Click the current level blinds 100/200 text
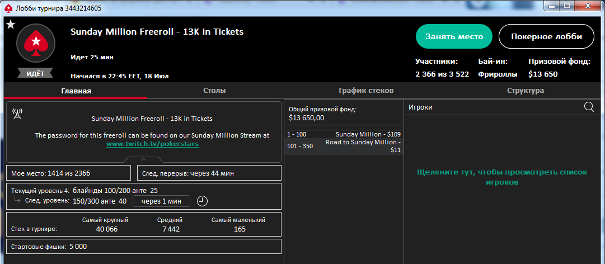 coord(115,190)
